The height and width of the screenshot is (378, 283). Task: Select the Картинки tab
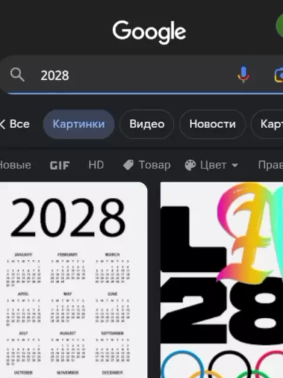(x=78, y=124)
